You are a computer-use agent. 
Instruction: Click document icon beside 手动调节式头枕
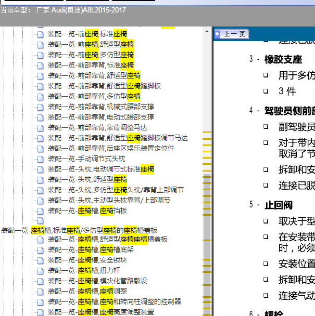[41, 160]
